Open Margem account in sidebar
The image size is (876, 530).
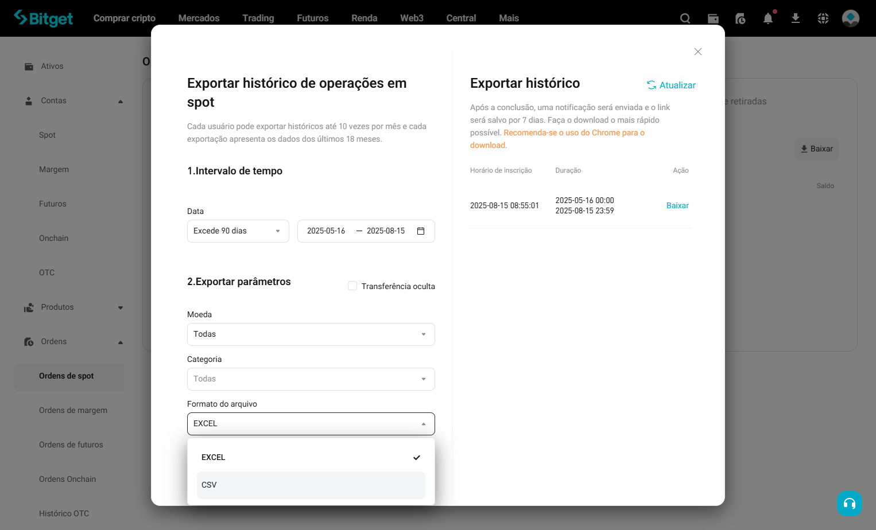[x=54, y=170]
